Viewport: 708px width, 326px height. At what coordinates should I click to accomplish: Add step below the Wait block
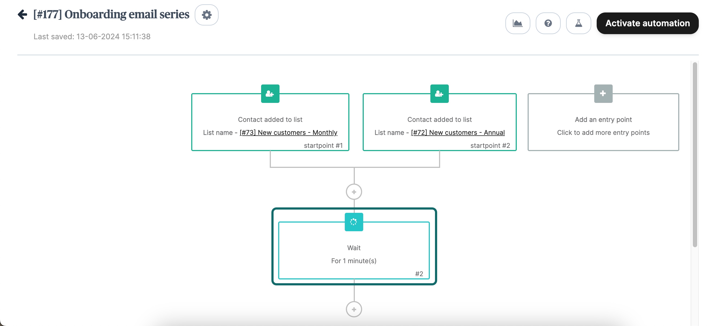354,309
